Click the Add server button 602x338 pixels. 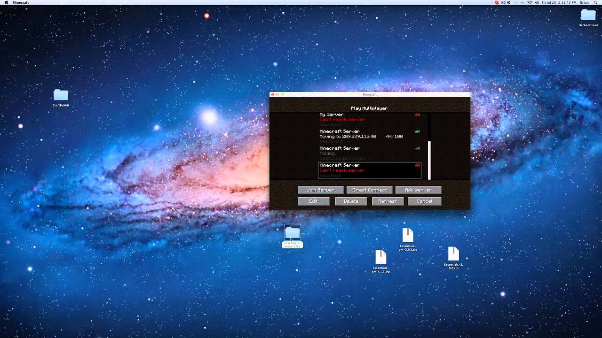(418, 190)
